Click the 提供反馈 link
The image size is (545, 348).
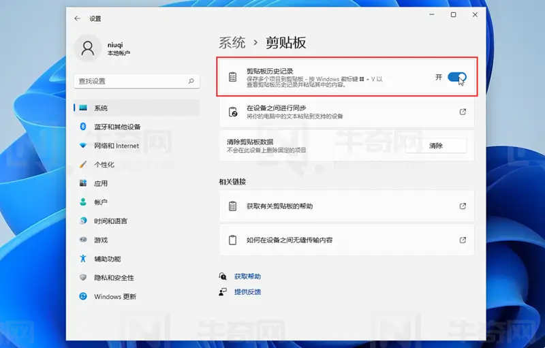point(247,291)
